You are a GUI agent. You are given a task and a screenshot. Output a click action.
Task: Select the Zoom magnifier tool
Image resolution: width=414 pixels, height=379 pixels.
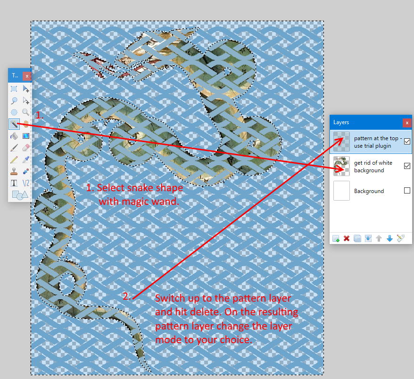pos(25,112)
